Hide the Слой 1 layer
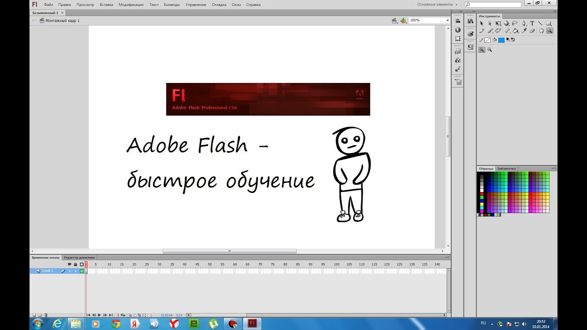 click(70, 271)
